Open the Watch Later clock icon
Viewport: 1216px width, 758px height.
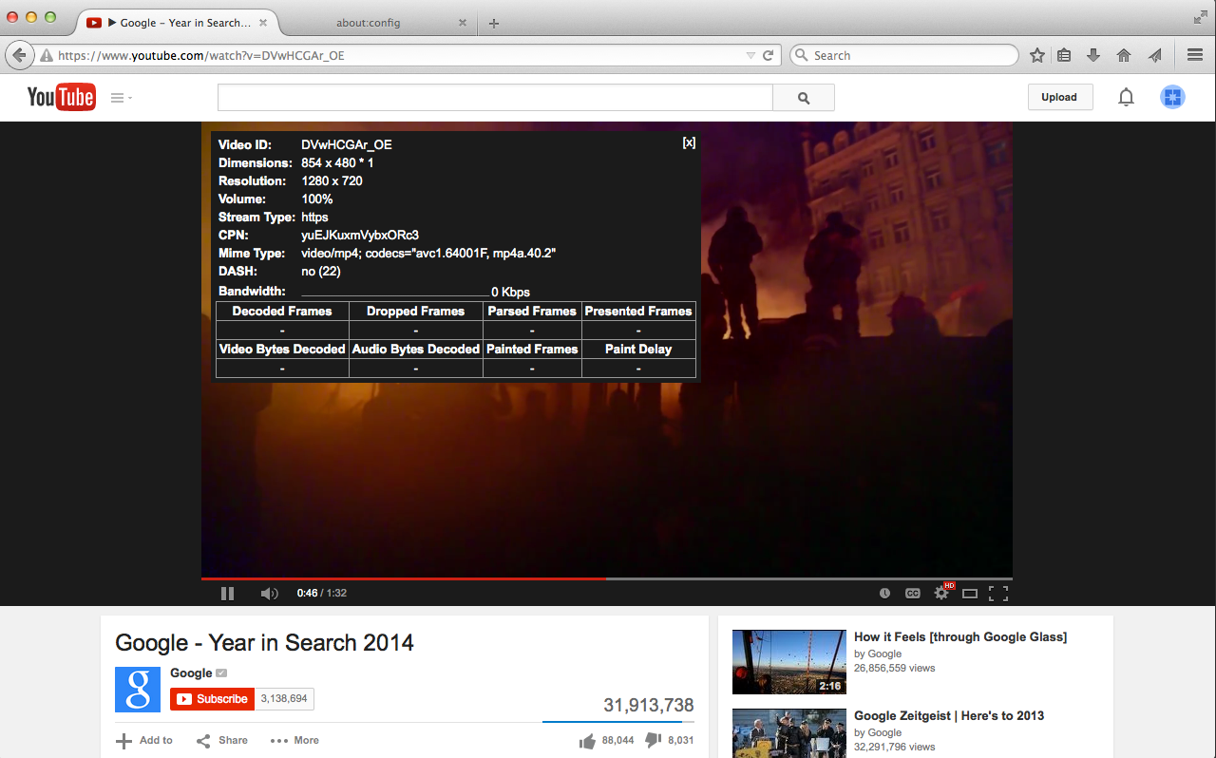pos(884,593)
